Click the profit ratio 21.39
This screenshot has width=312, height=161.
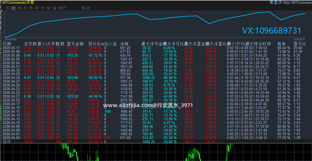click(x=298, y=52)
